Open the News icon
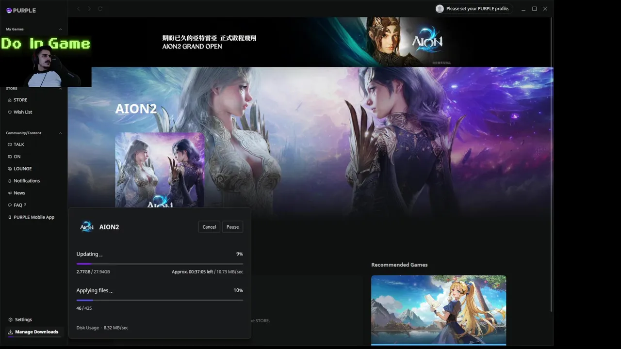This screenshot has width=621, height=349. coord(10,193)
